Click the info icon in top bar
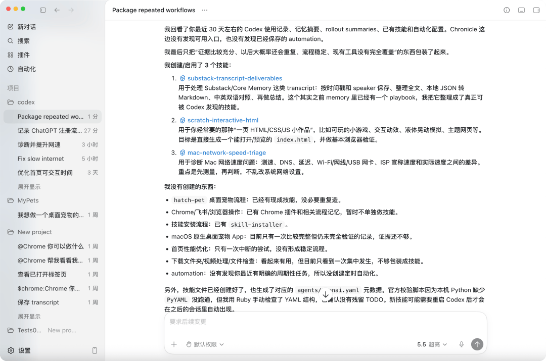The image size is (546, 361). [x=507, y=10]
